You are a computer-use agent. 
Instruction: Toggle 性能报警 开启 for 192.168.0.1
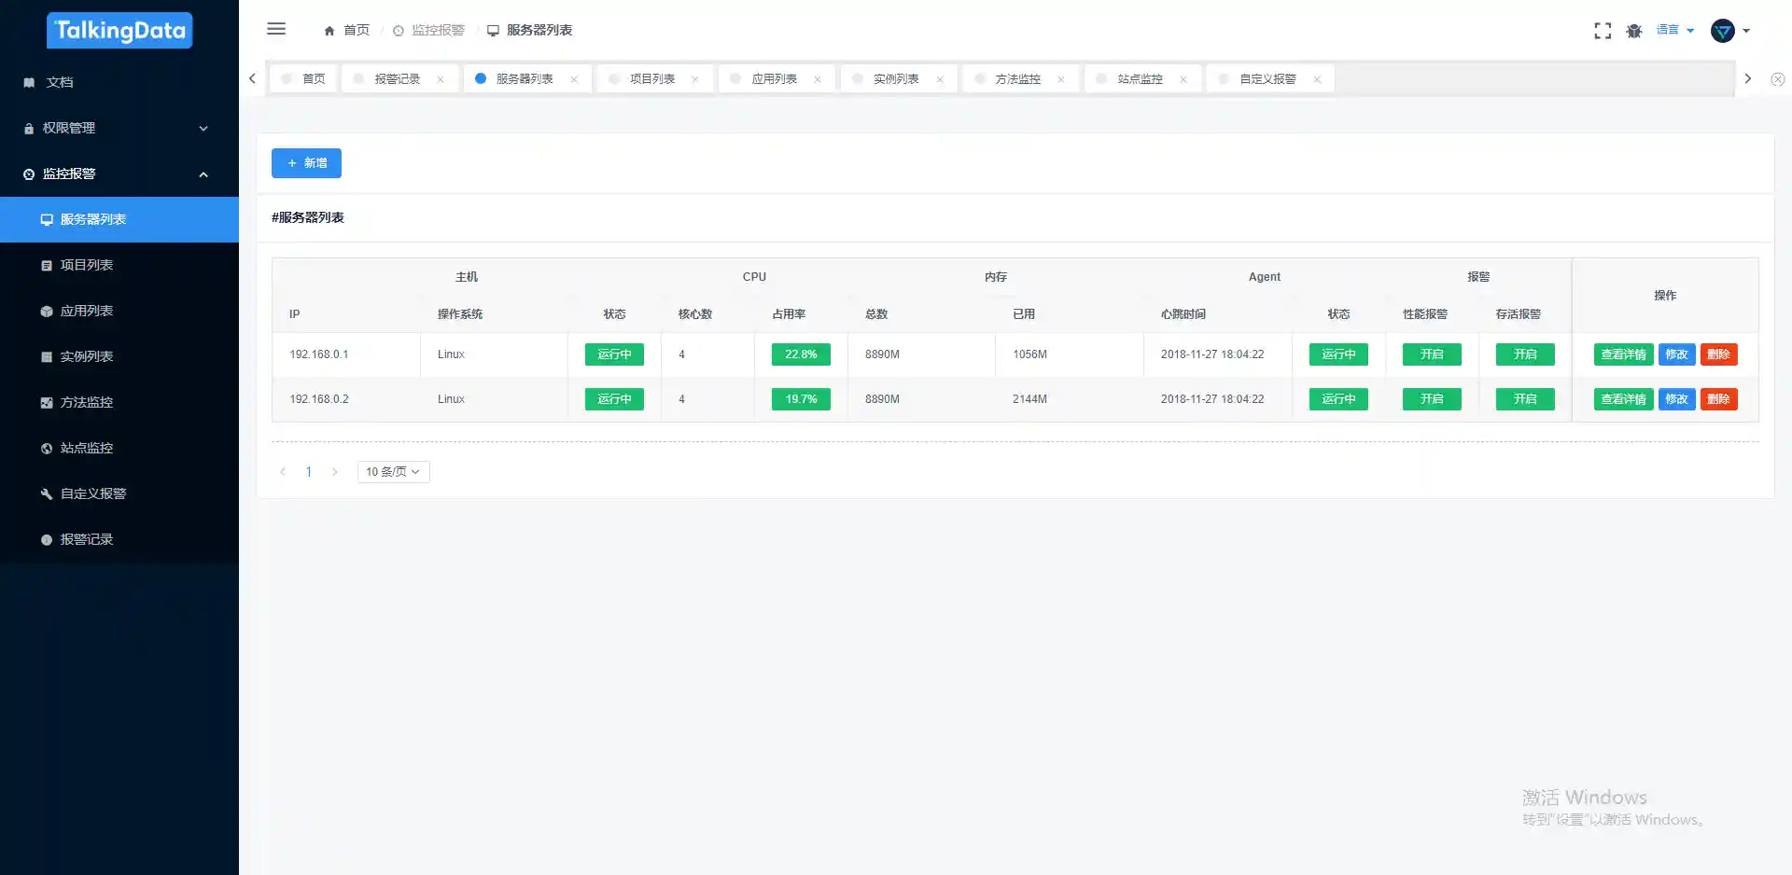(x=1431, y=354)
